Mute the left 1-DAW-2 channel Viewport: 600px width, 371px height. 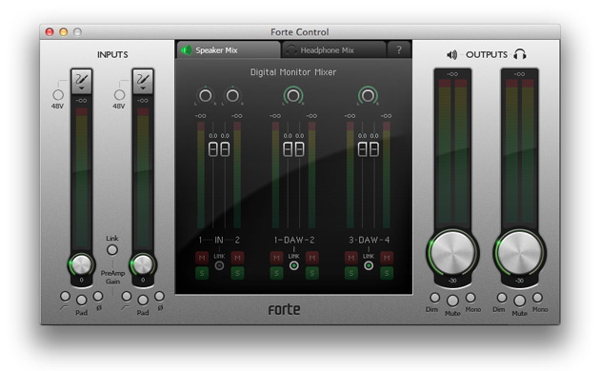(276, 258)
